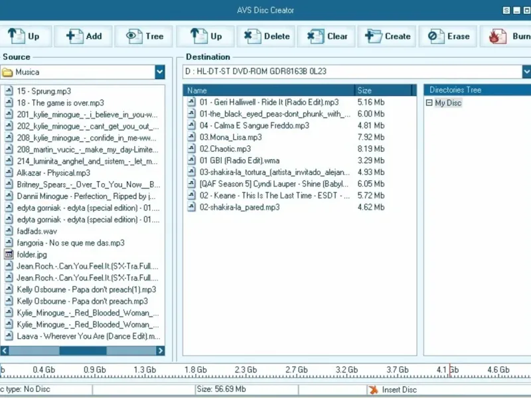Select fangoria - No se que me das.mp3
531x398 pixels.
coord(71,243)
